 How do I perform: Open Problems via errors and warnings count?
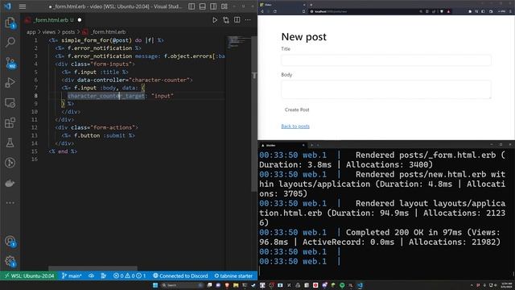pyautogui.click(x=130, y=275)
